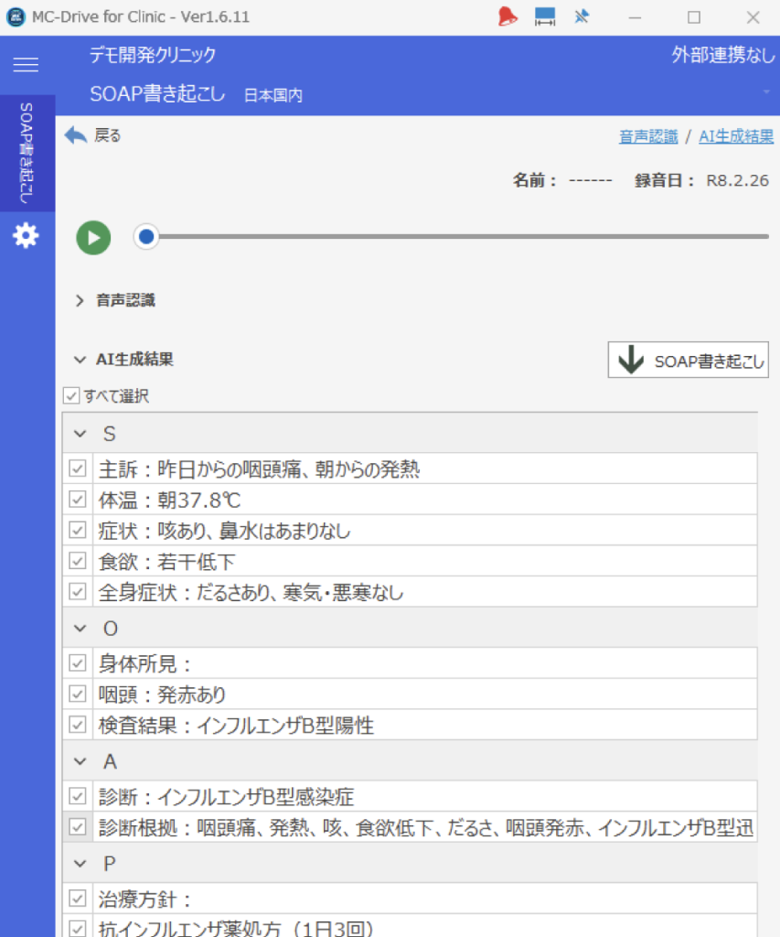Open the settings gear in sidebar
780x937 pixels.
[x=26, y=237]
